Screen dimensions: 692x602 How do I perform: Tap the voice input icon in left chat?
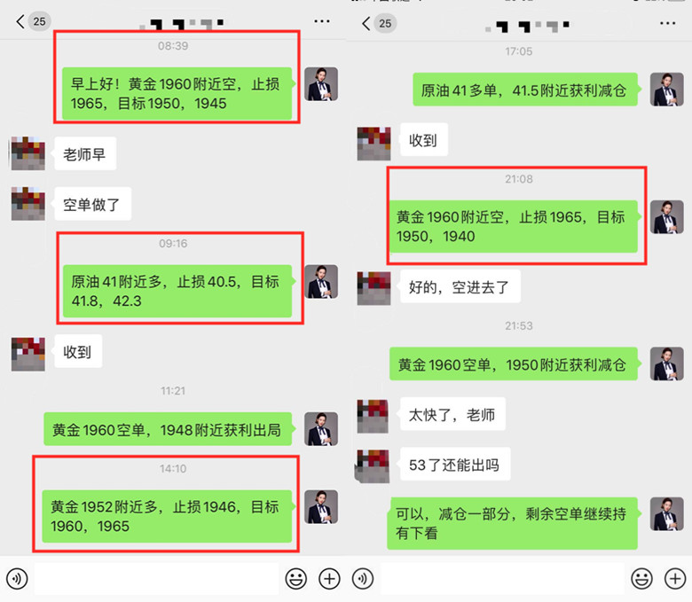pos(17,578)
